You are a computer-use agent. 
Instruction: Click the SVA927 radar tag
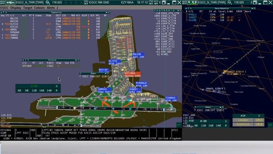pos(236,73)
